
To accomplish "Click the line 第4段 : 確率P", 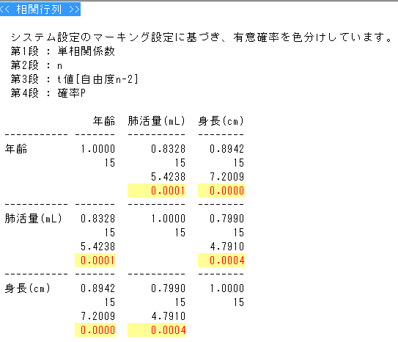I will pyautogui.click(x=48, y=93).
